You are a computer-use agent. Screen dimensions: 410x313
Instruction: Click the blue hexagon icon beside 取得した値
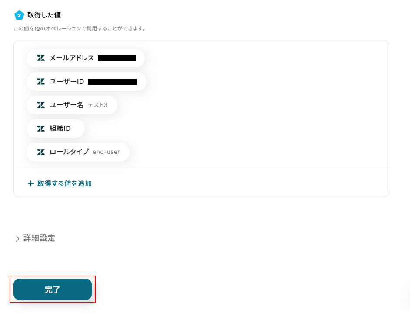pos(19,15)
